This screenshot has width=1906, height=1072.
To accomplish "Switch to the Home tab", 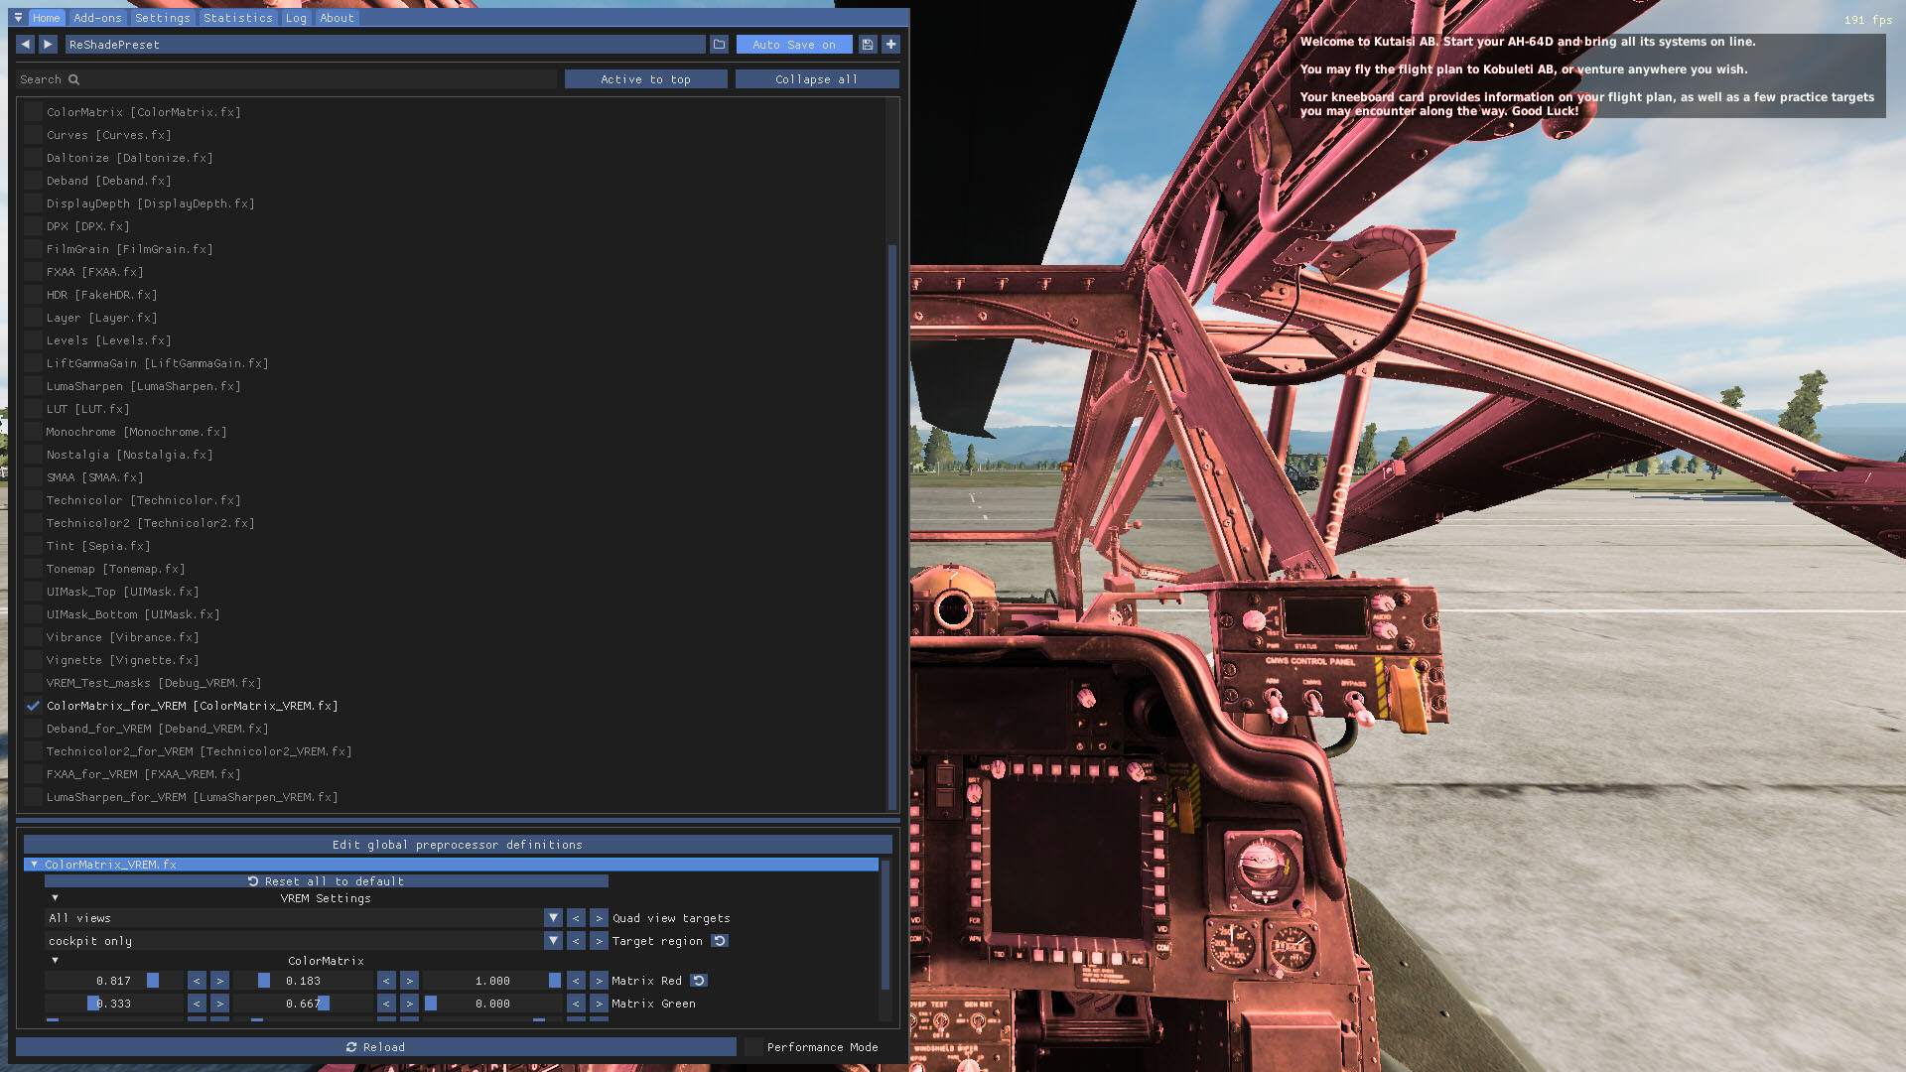I will tap(46, 18).
